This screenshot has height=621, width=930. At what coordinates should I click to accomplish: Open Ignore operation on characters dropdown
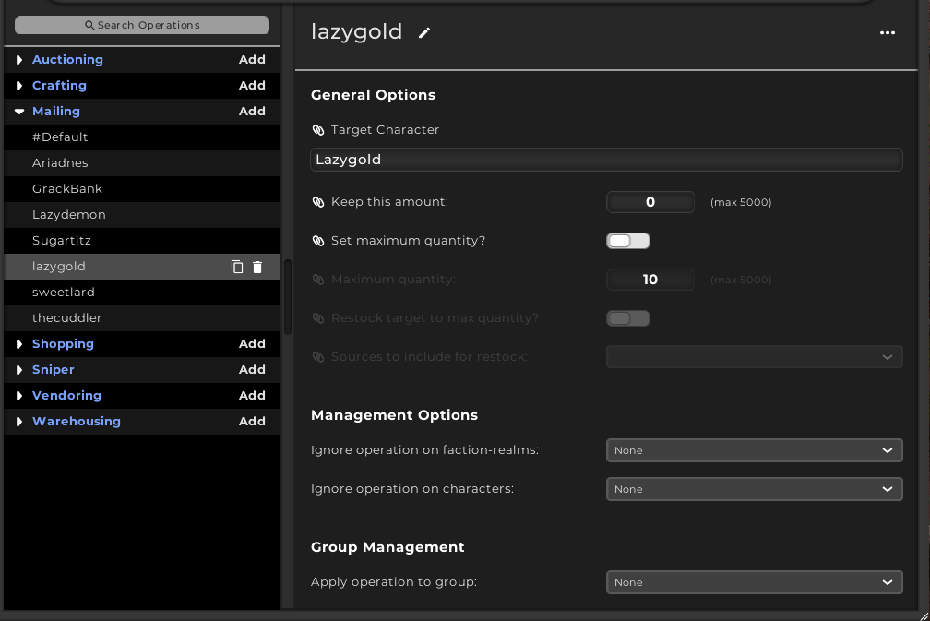pos(755,489)
